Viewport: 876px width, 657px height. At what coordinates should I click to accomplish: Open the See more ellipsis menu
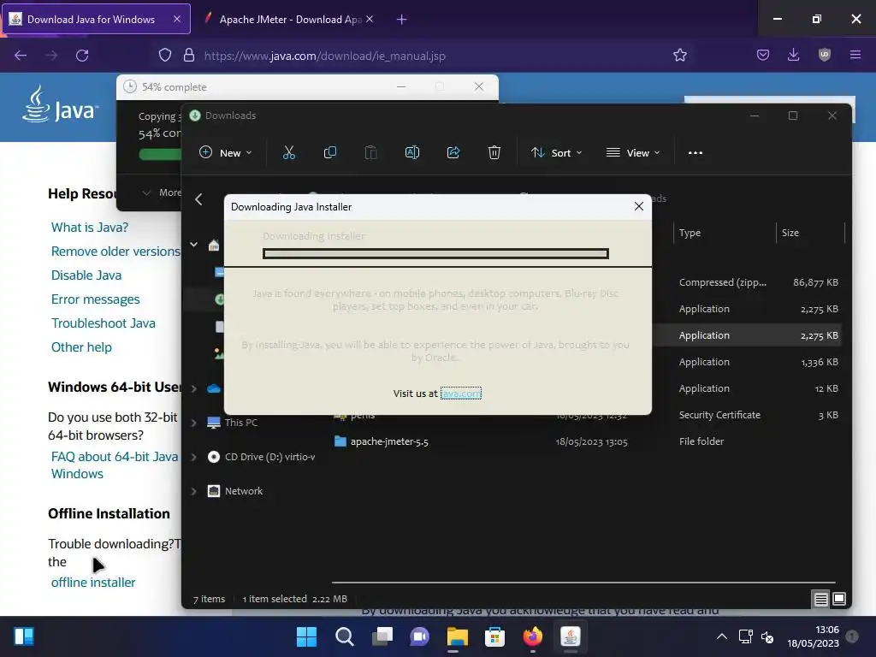[x=695, y=153]
